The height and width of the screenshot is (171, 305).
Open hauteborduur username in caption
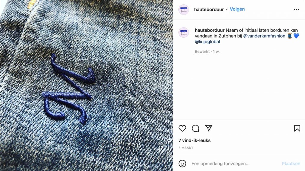coord(210,30)
